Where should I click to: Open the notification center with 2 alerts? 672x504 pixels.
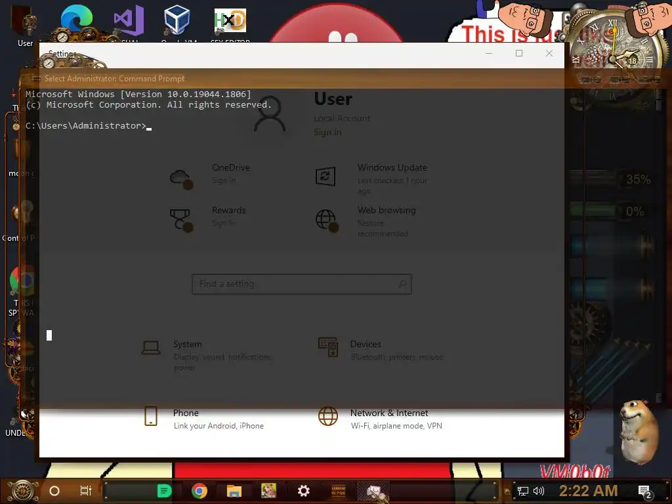(x=644, y=492)
